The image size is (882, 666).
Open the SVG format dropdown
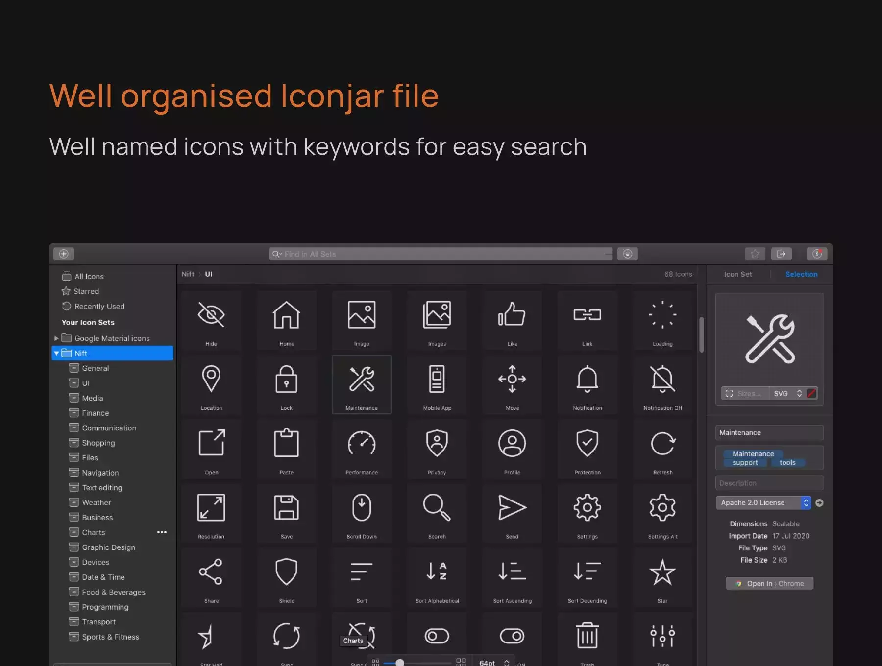coord(787,393)
